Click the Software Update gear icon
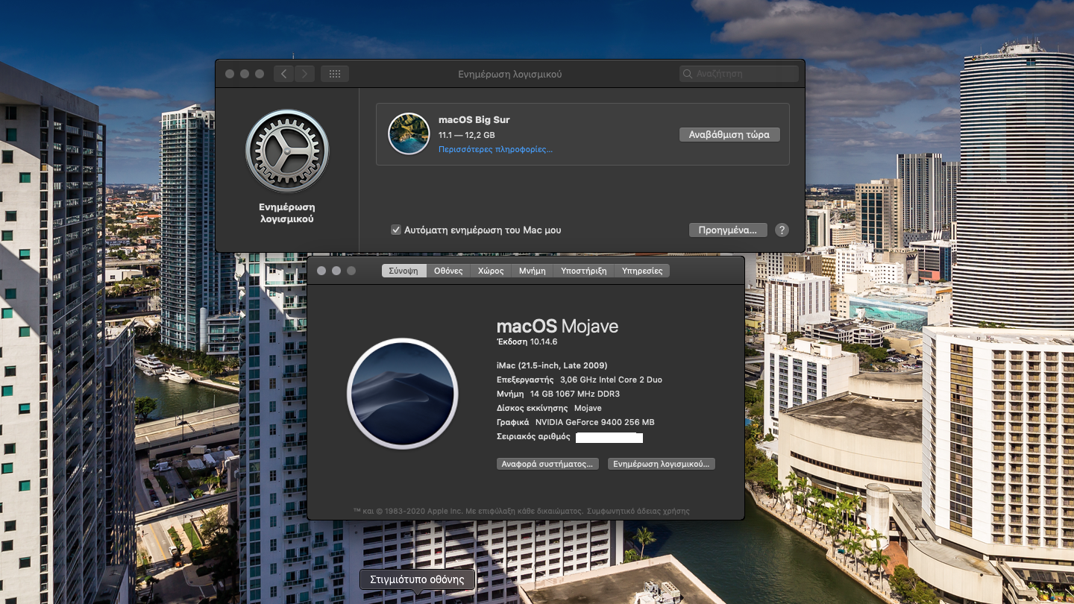The image size is (1074, 604). [x=287, y=151]
